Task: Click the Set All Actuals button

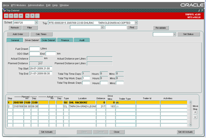Action: (186, 132)
